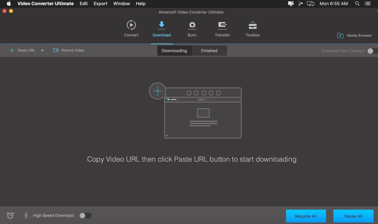The width and height of the screenshot is (378, 224).
Task: Open the Video Converter Ultimate app menu
Action: click(45, 4)
